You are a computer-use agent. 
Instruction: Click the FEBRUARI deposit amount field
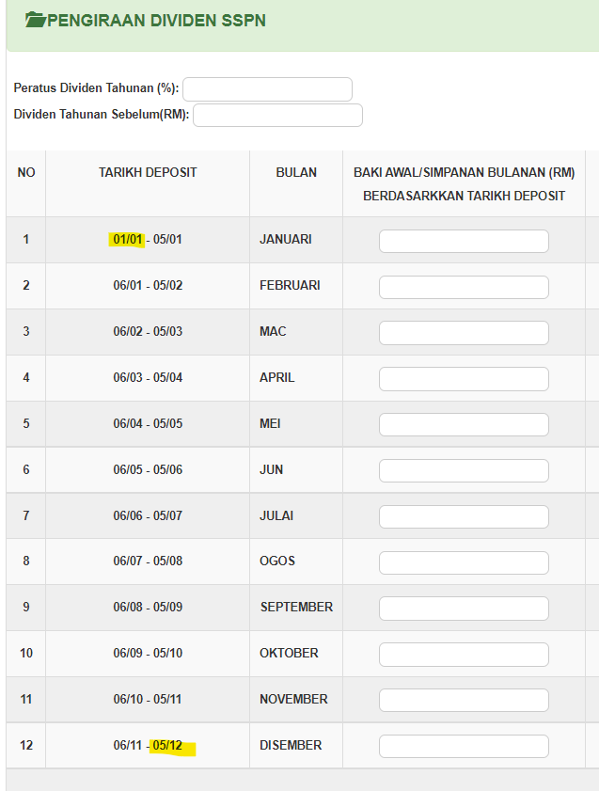(464, 287)
